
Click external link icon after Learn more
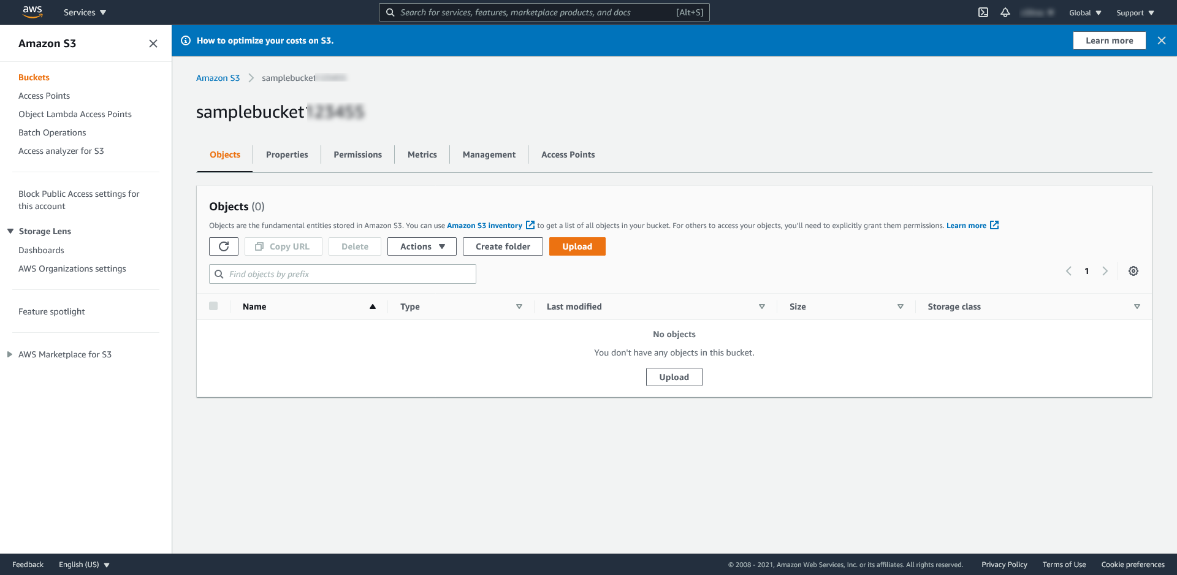[994, 225]
